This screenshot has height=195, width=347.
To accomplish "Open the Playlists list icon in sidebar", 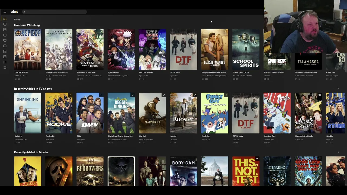I will (x=5, y=67).
